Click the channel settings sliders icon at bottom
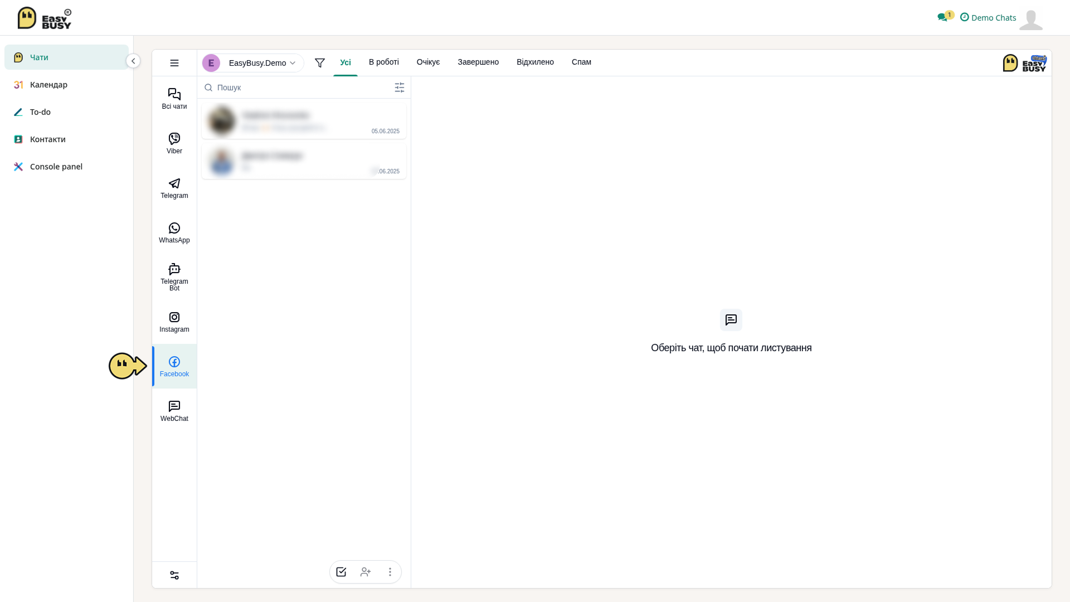 coord(174,575)
